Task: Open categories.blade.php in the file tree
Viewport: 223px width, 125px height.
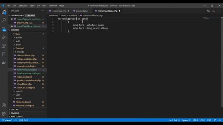Action: point(27,59)
